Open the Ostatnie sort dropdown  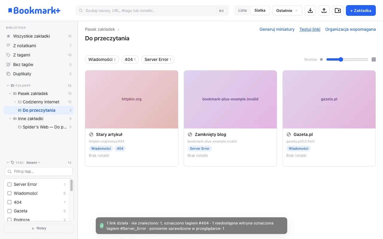pyautogui.click(x=287, y=10)
